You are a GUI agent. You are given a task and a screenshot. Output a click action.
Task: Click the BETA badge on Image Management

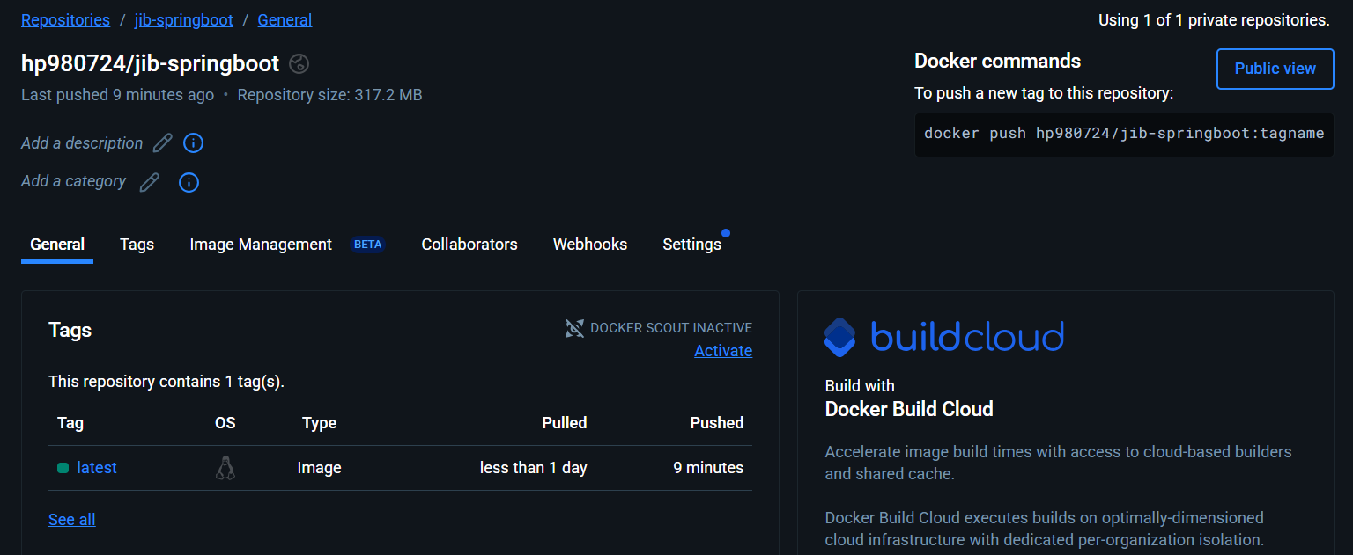[368, 245]
